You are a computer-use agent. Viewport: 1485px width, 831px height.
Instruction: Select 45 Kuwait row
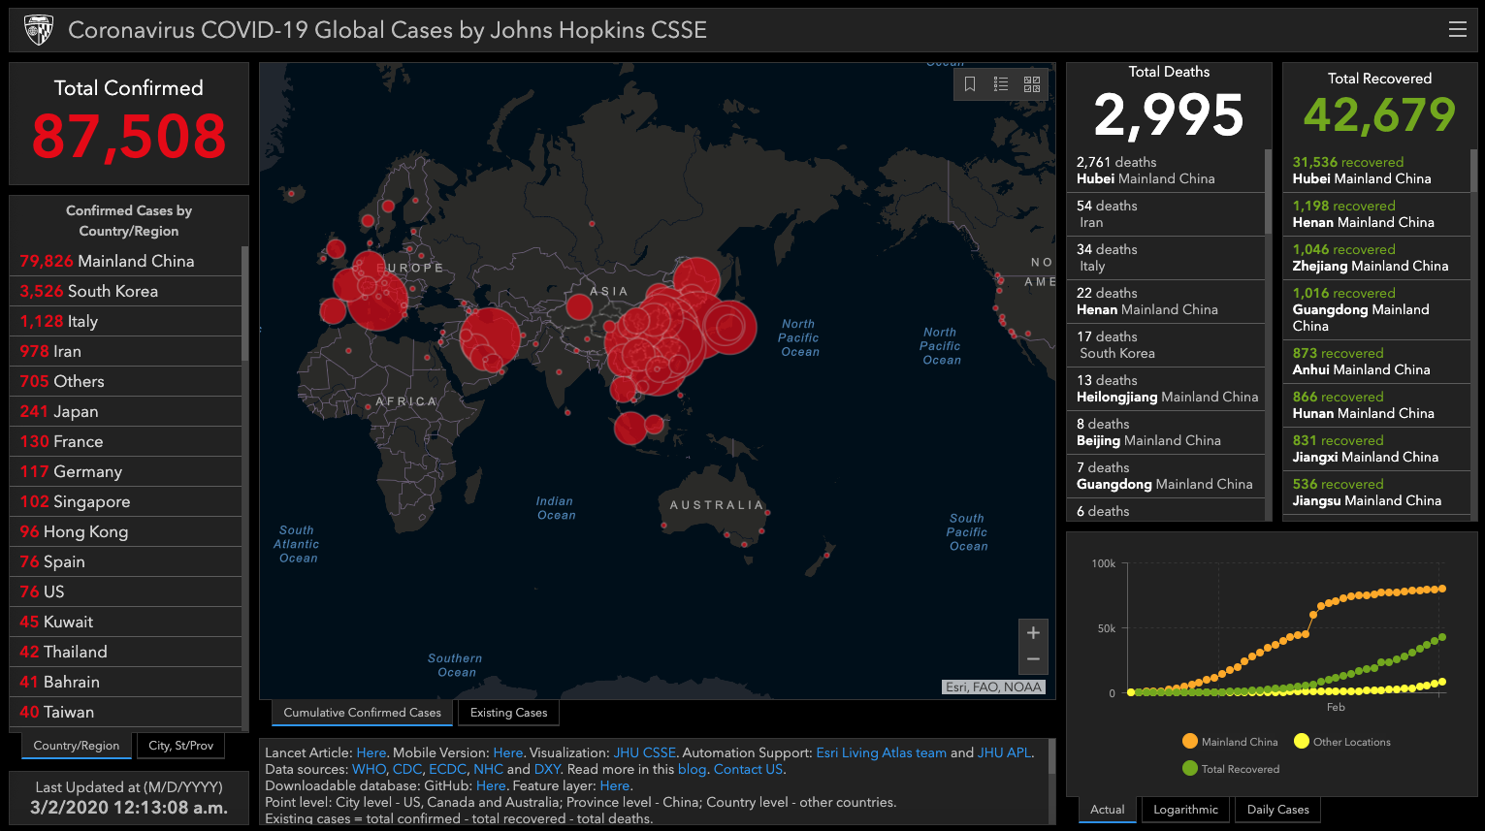point(126,622)
